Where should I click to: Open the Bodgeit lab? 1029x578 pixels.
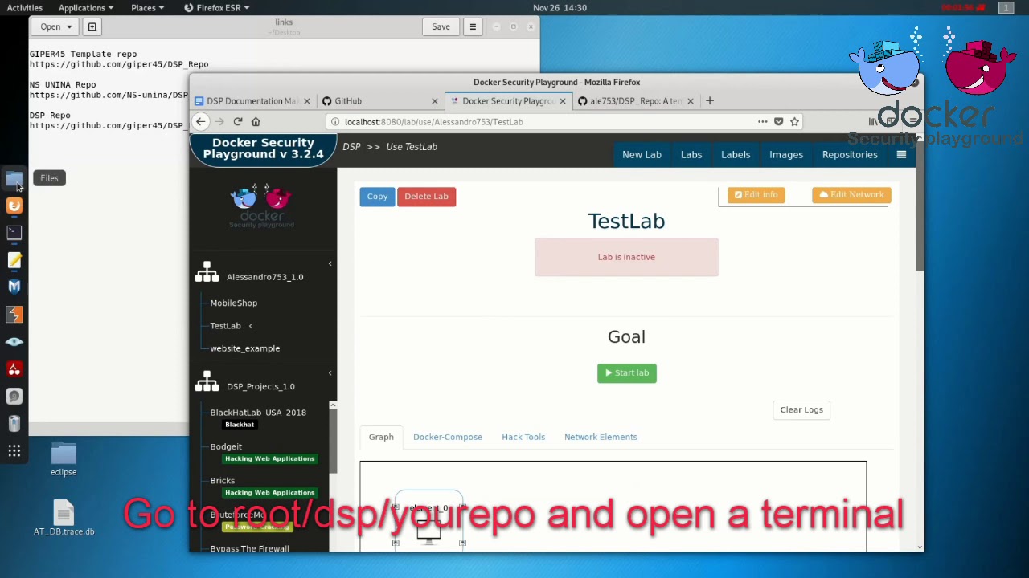[226, 446]
